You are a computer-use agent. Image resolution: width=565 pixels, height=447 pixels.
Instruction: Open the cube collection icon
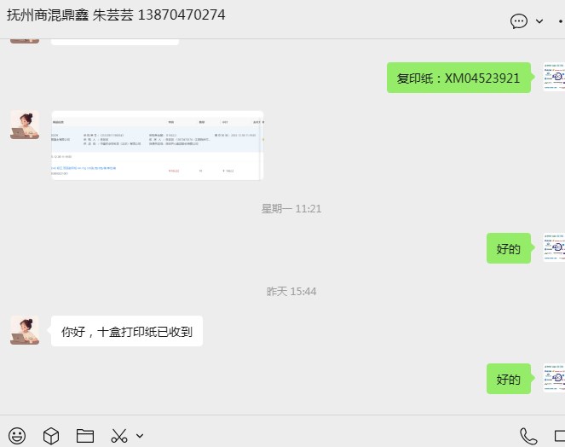click(51, 436)
